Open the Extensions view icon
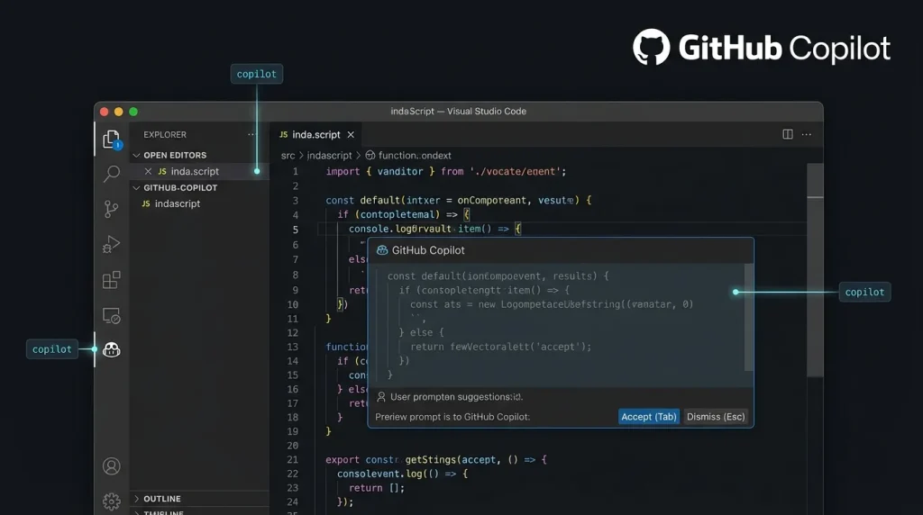 click(x=111, y=280)
